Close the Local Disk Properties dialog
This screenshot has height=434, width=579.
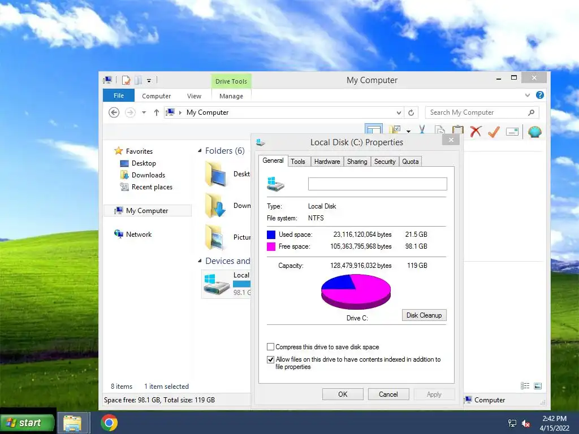click(x=451, y=140)
